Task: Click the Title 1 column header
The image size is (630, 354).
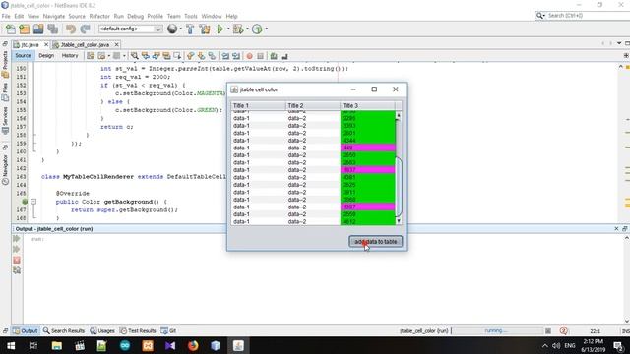Action: pos(258,105)
